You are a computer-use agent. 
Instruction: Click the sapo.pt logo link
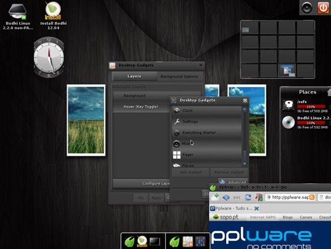click(226, 217)
